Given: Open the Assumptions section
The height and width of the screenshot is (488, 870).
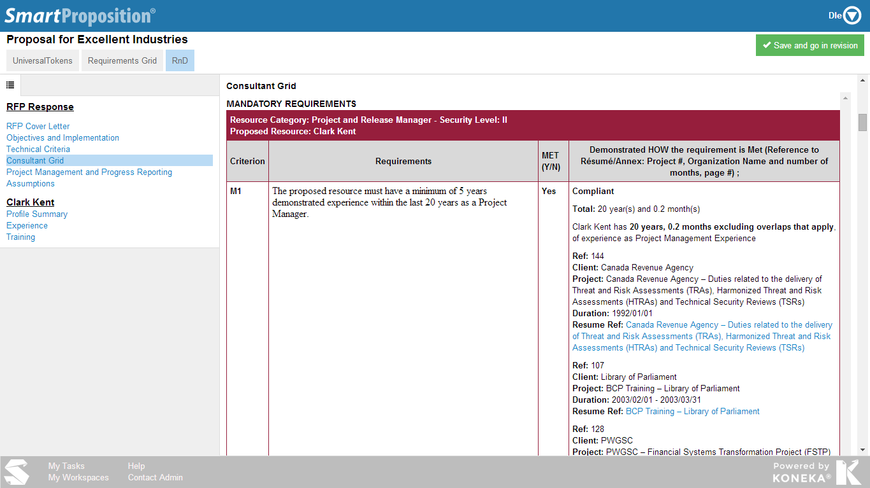Looking at the screenshot, I should (x=31, y=184).
